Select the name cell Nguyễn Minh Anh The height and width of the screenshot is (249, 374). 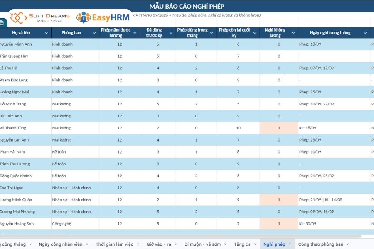25,44
